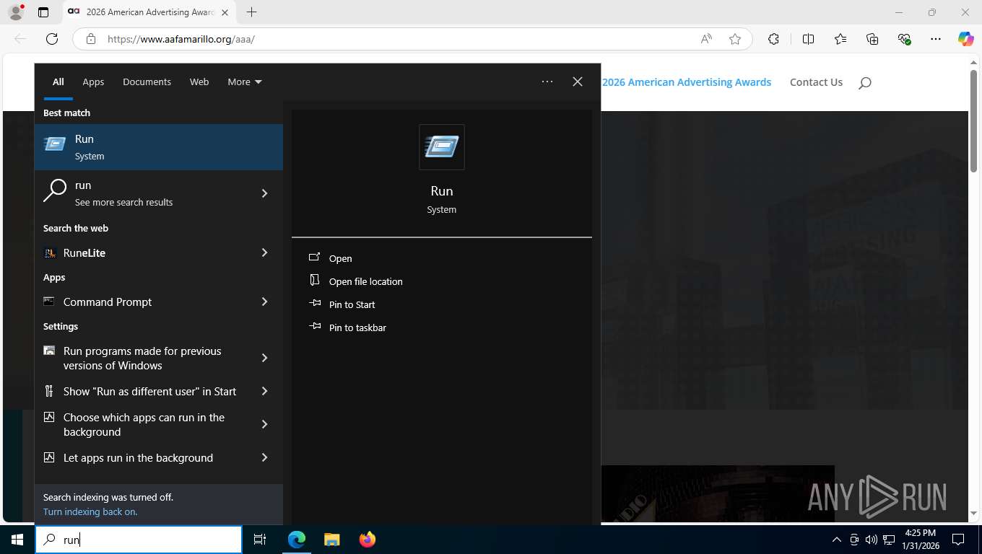This screenshot has width=982, height=554.
Task: Open Edge Split screen icon
Action: point(808,39)
